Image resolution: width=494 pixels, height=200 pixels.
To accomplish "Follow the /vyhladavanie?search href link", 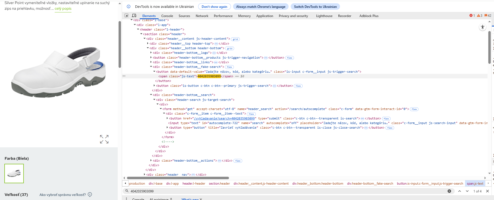I will coord(224,118).
